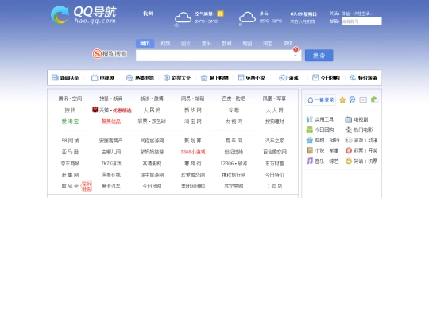The image size is (429, 322).
Task: Open the 1号店 link
Action: point(274,186)
